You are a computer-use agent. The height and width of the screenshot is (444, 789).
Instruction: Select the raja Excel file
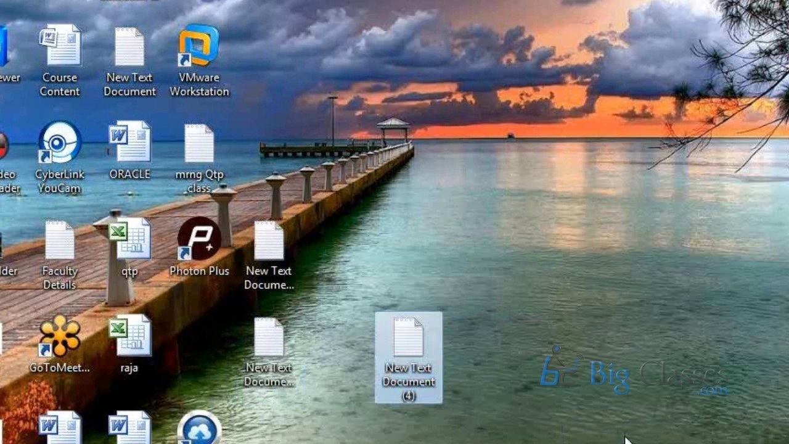129,336
